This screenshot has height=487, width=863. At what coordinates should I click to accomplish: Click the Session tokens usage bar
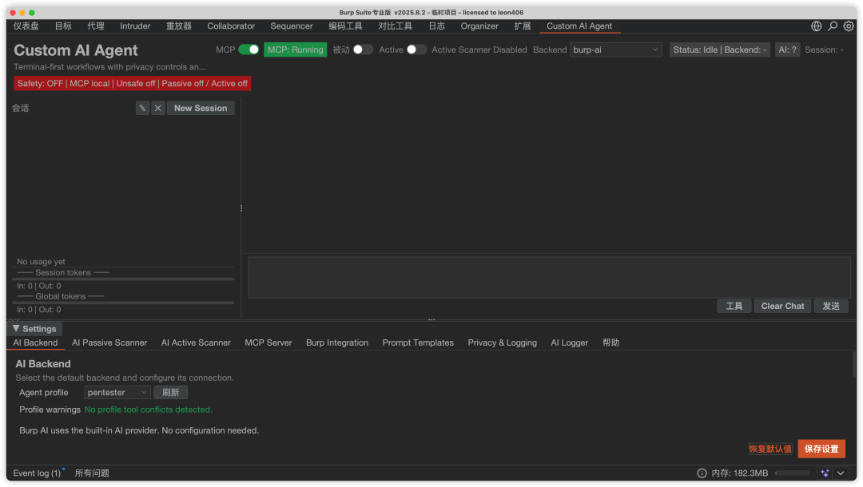[125, 279]
